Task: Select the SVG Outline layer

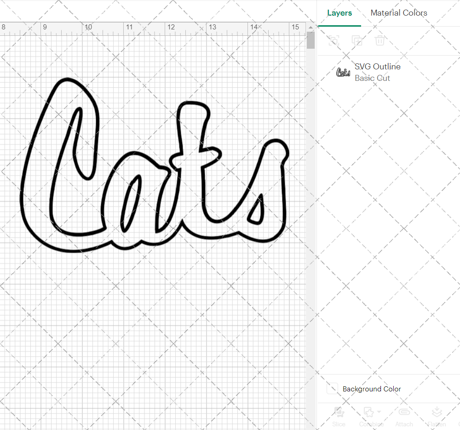Action: click(x=388, y=72)
